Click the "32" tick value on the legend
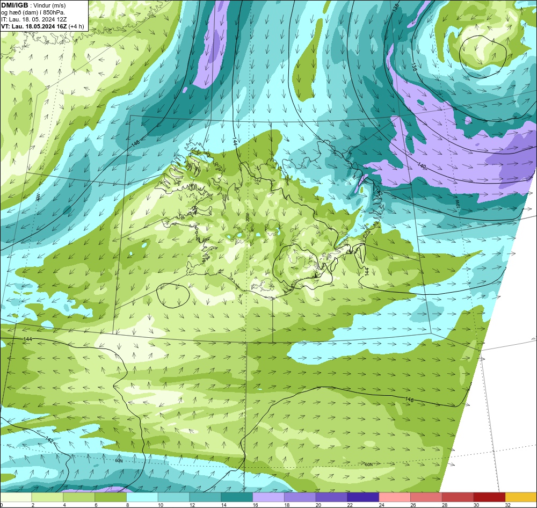Viewport: 537px width, 508px height. (507, 505)
